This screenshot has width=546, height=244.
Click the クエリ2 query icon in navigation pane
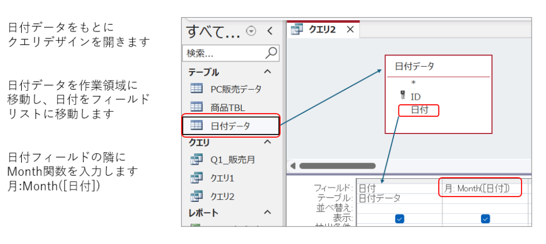pos(196,196)
